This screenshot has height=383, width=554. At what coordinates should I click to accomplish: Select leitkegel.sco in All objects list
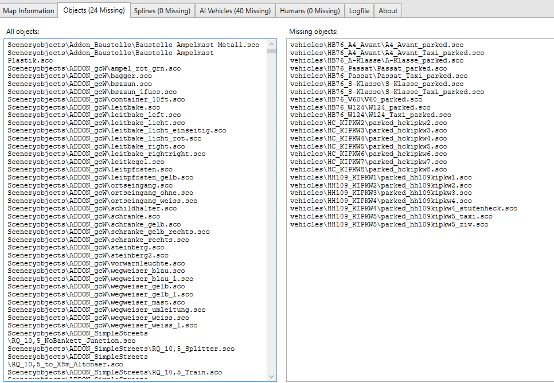pos(86,162)
